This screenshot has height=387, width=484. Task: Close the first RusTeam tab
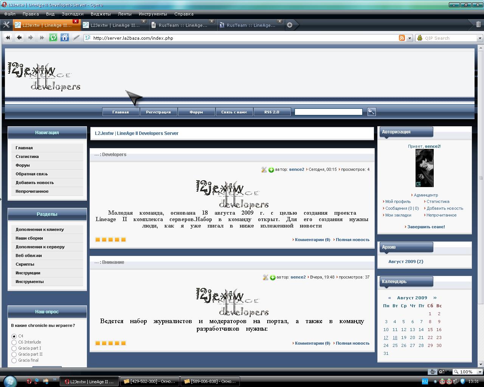(212, 21)
